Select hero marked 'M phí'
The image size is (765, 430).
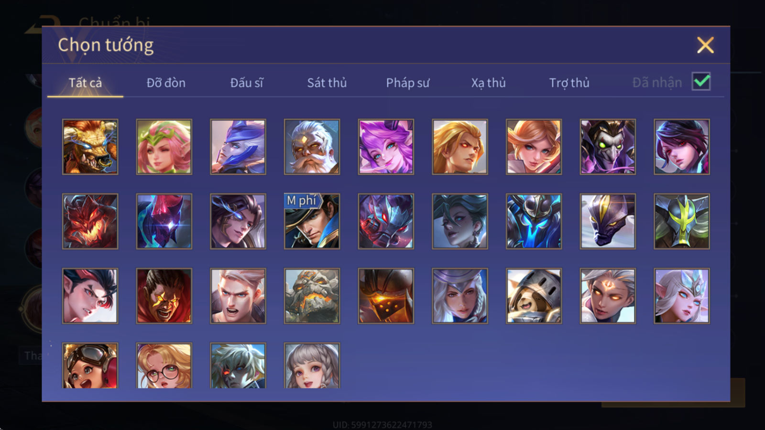(312, 221)
